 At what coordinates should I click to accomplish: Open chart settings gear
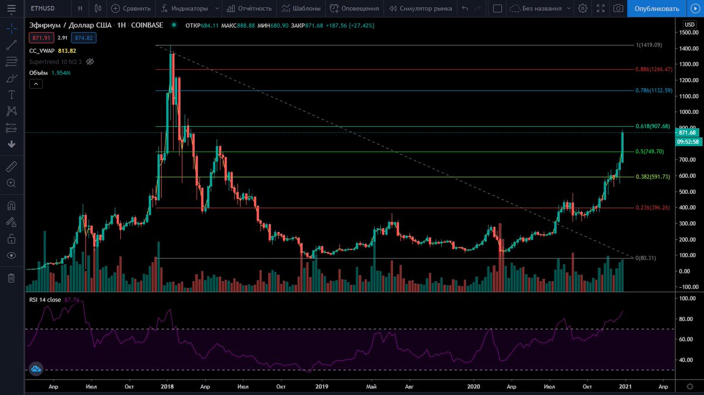tap(583, 9)
